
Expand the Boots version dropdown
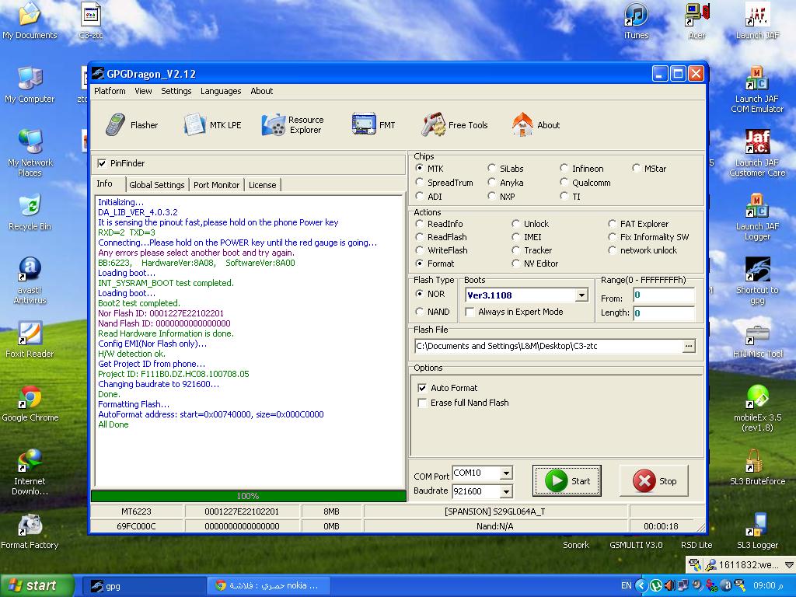pyautogui.click(x=581, y=295)
